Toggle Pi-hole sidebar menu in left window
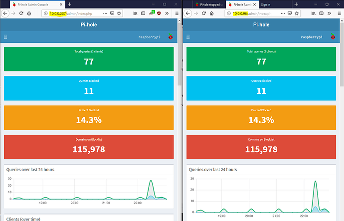 [x=6, y=37]
